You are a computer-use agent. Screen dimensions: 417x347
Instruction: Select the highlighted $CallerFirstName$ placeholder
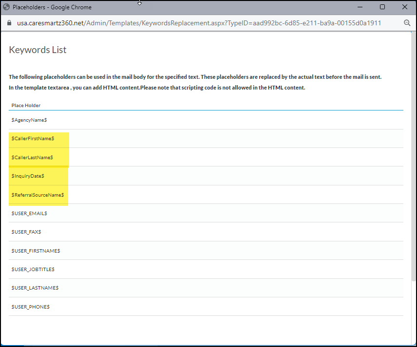click(33, 139)
